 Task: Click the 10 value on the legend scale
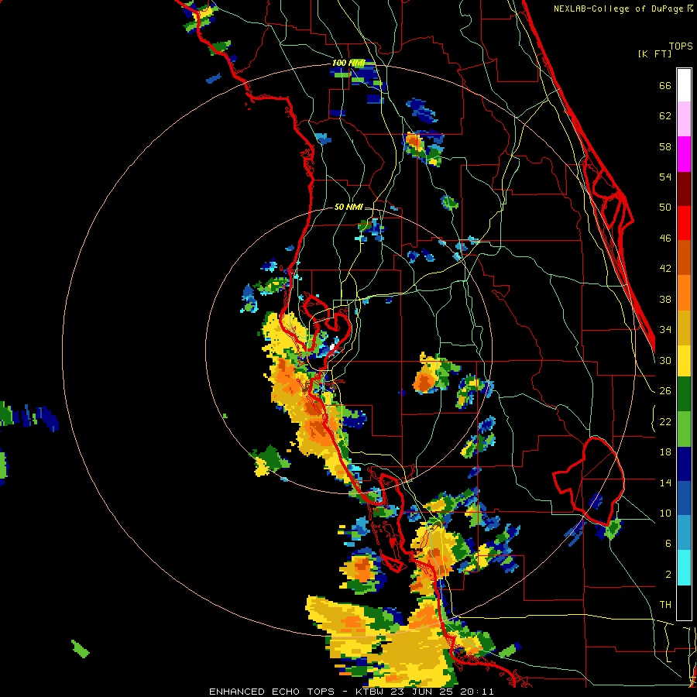point(665,513)
